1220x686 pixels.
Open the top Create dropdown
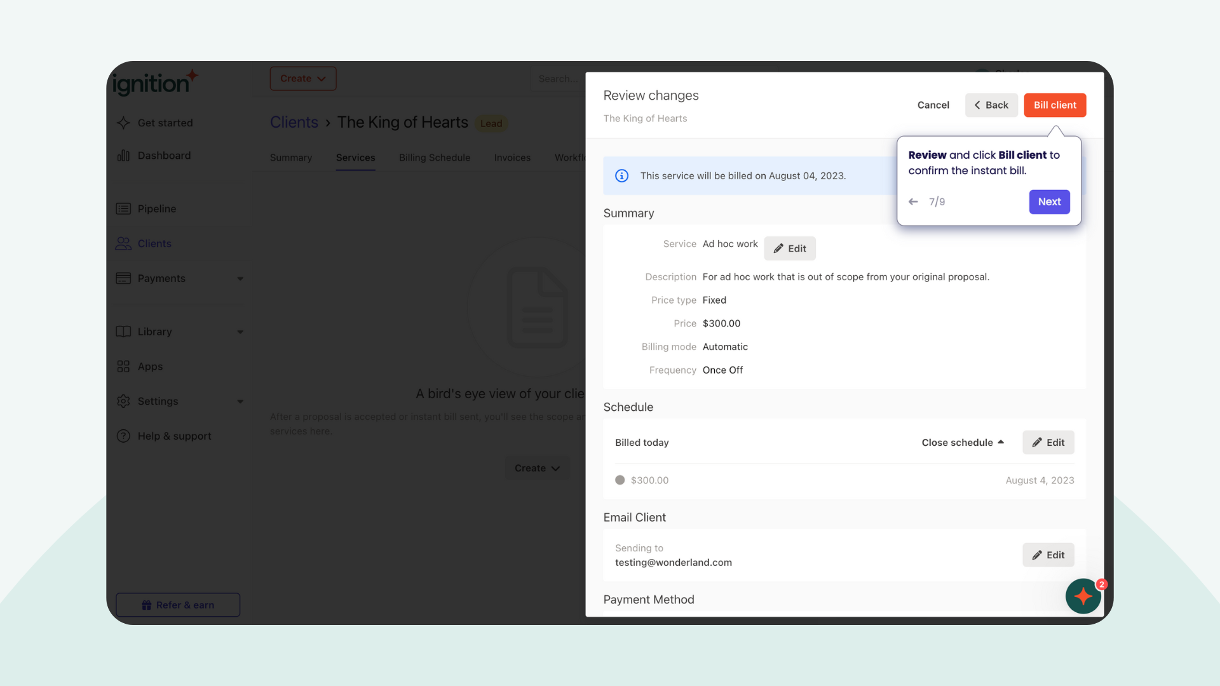click(303, 79)
